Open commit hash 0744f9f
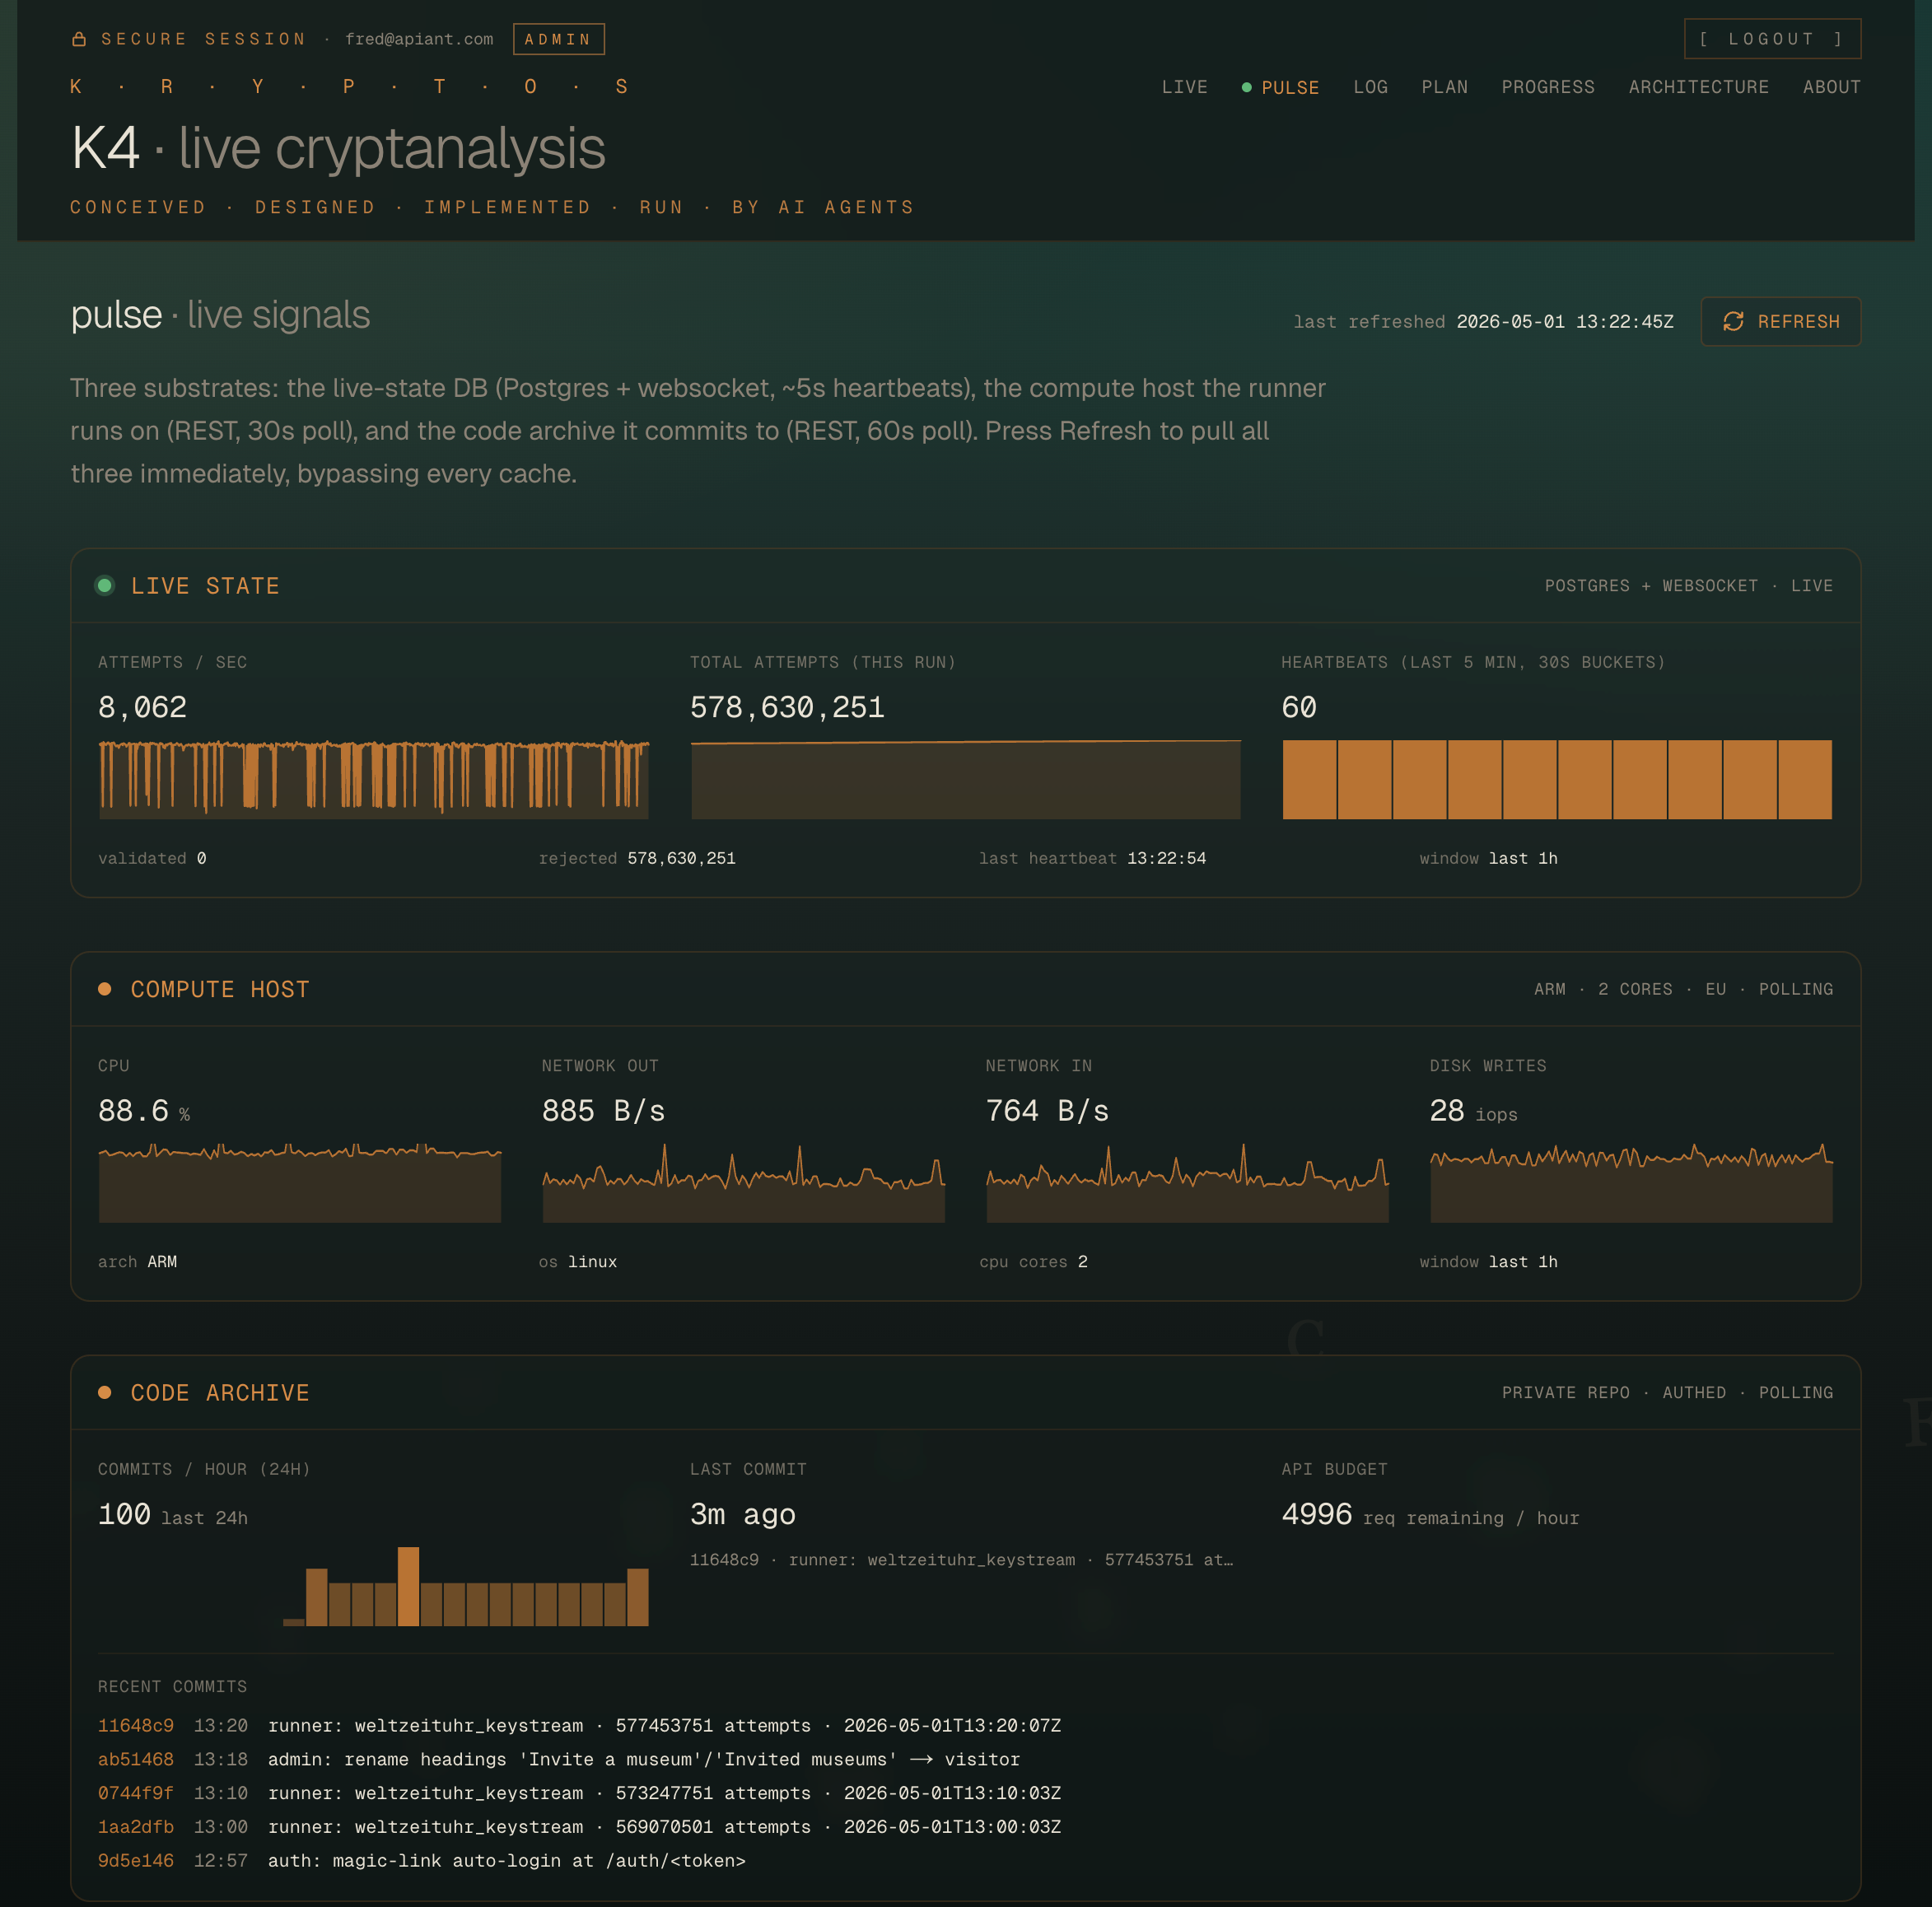 click(x=136, y=1793)
